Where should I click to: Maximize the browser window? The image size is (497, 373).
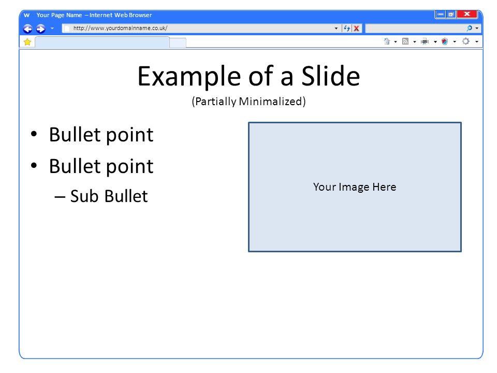(451, 15)
